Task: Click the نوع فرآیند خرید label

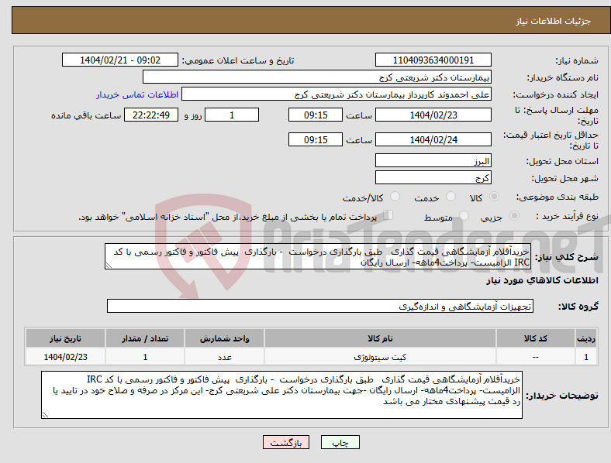Action: (x=568, y=216)
